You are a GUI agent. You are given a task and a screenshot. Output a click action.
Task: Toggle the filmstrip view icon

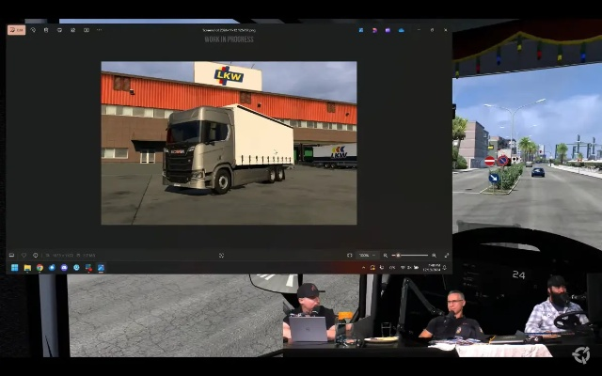[11, 255]
